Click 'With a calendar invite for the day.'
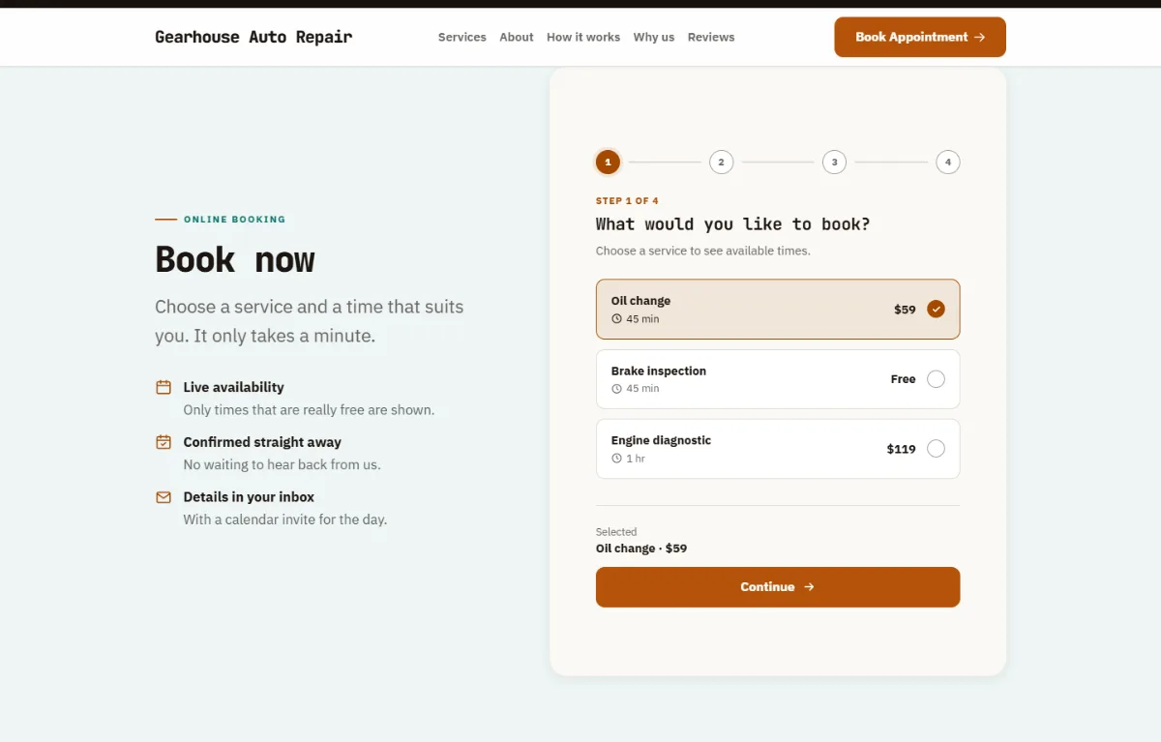The height and width of the screenshot is (742, 1161). [x=285, y=519]
